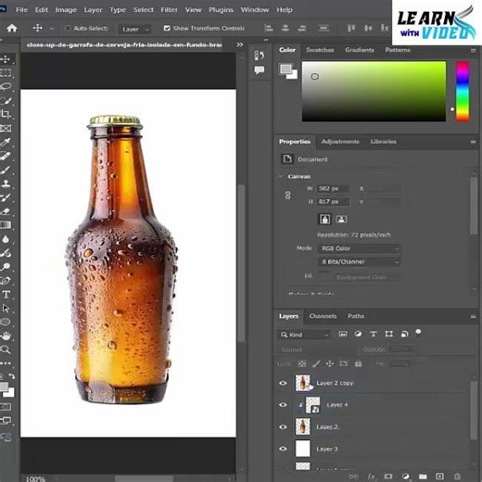Hide Layer 4 using its eye icon
This screenshot has width=482, height=482.
point(283,405)
